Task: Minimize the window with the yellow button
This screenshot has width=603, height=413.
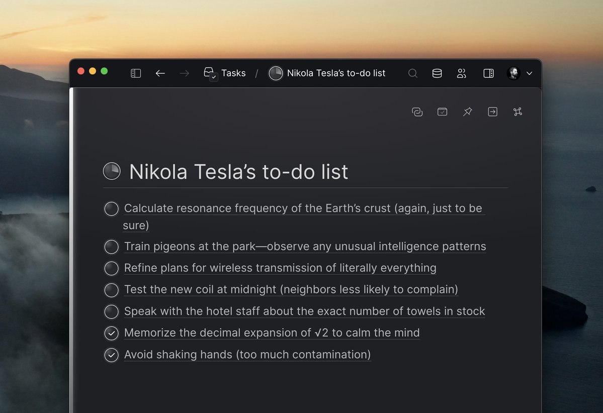Action: pyautogui.click(x=93, y=71)
